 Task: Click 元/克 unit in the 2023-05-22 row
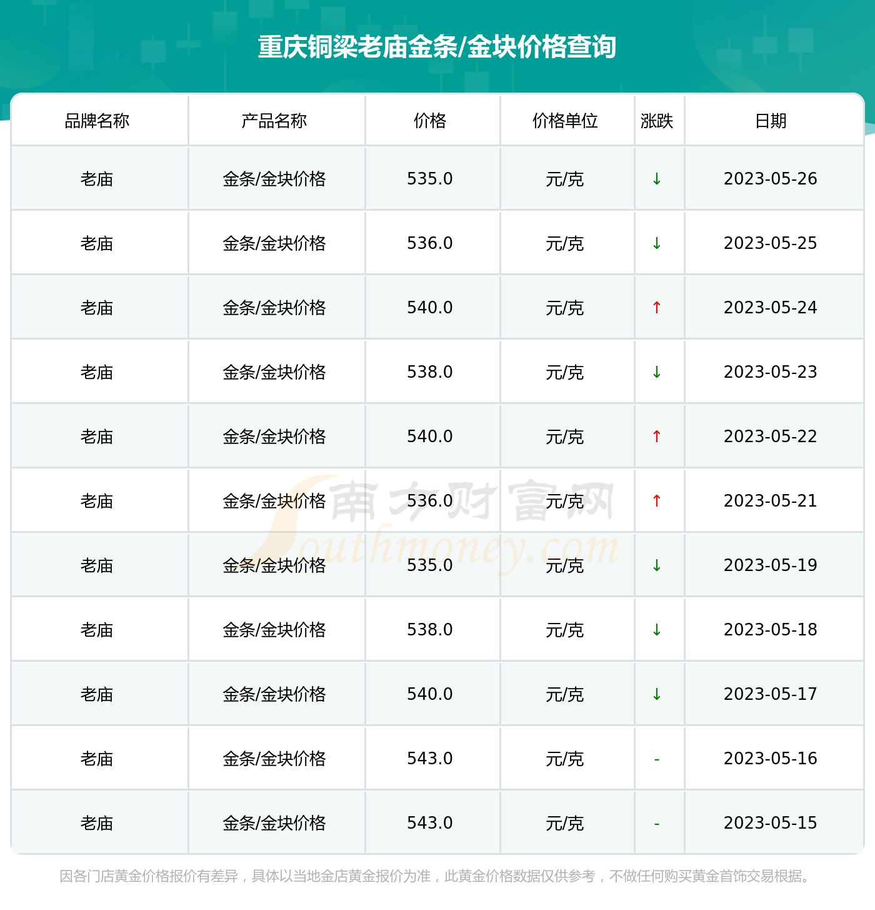coord(565,437)
